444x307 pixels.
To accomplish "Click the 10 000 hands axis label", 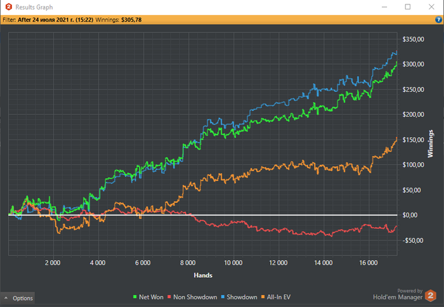I will (x=233, y=263).
